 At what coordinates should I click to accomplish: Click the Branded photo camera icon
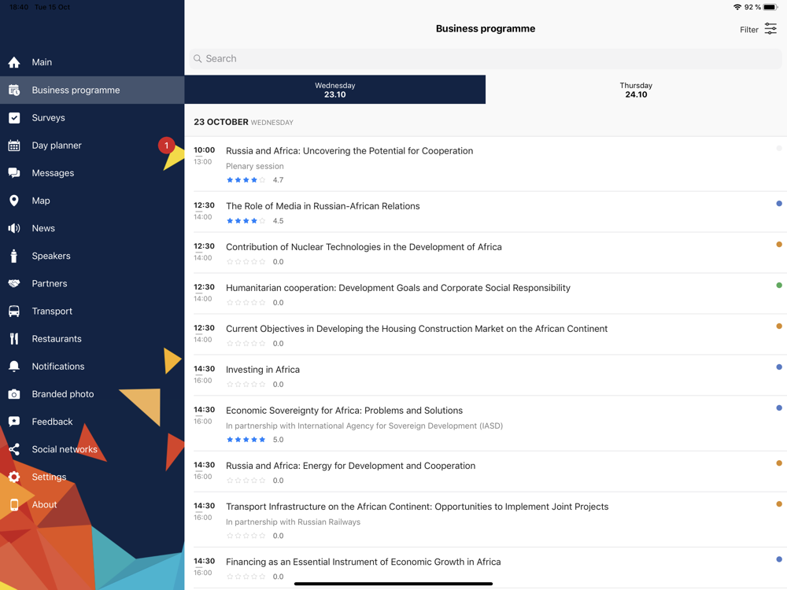pos(14,394)
